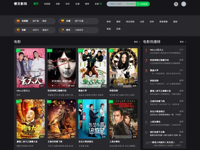
Task: Select the 国产剧 subcategory link
Action: click(36, 21)
